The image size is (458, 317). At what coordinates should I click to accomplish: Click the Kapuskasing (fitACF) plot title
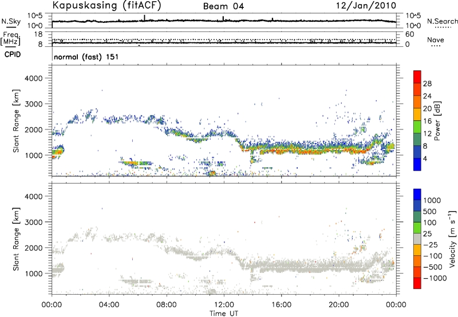tap(106, 6)
